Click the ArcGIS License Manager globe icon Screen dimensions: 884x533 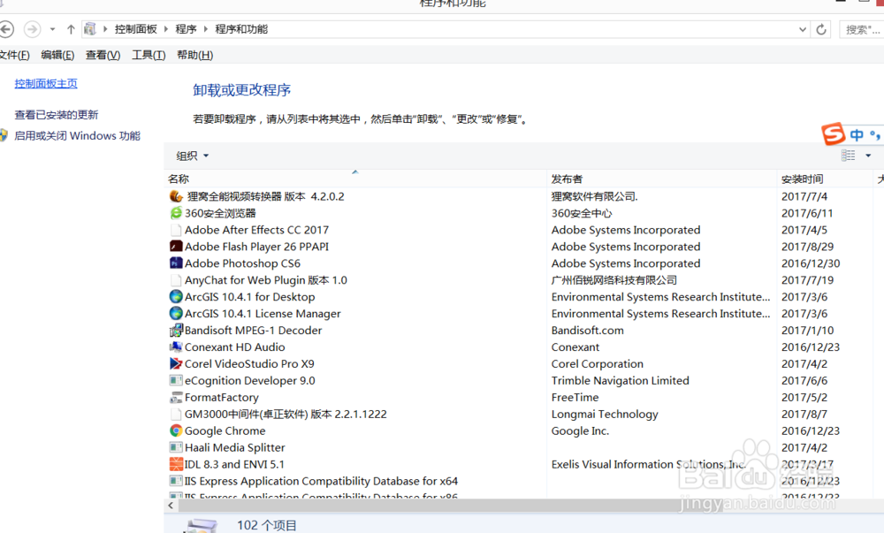176,313
